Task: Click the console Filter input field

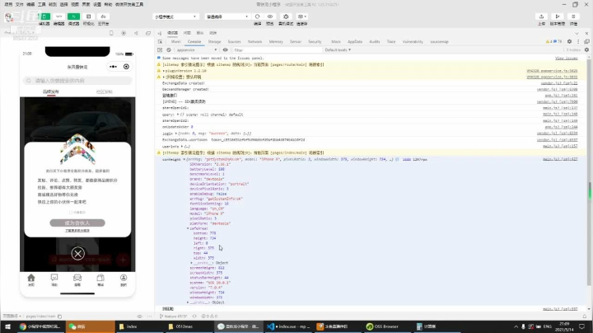Action: (x=276, y=50)
